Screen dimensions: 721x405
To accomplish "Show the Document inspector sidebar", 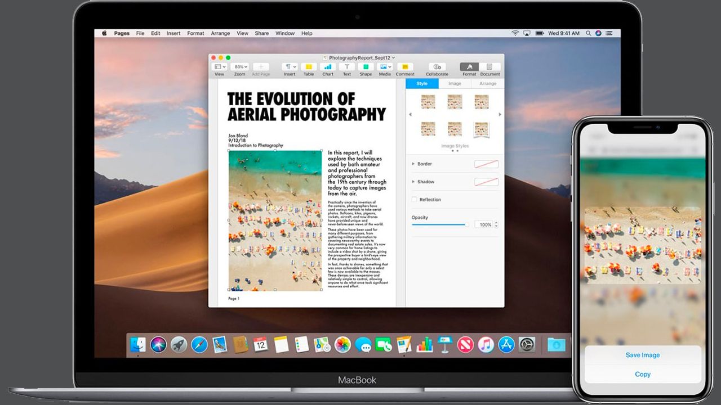I will (x=489, y=66).
